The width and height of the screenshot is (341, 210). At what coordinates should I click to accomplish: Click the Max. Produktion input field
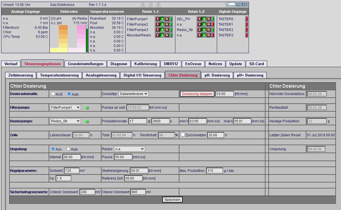pos(215,171)
